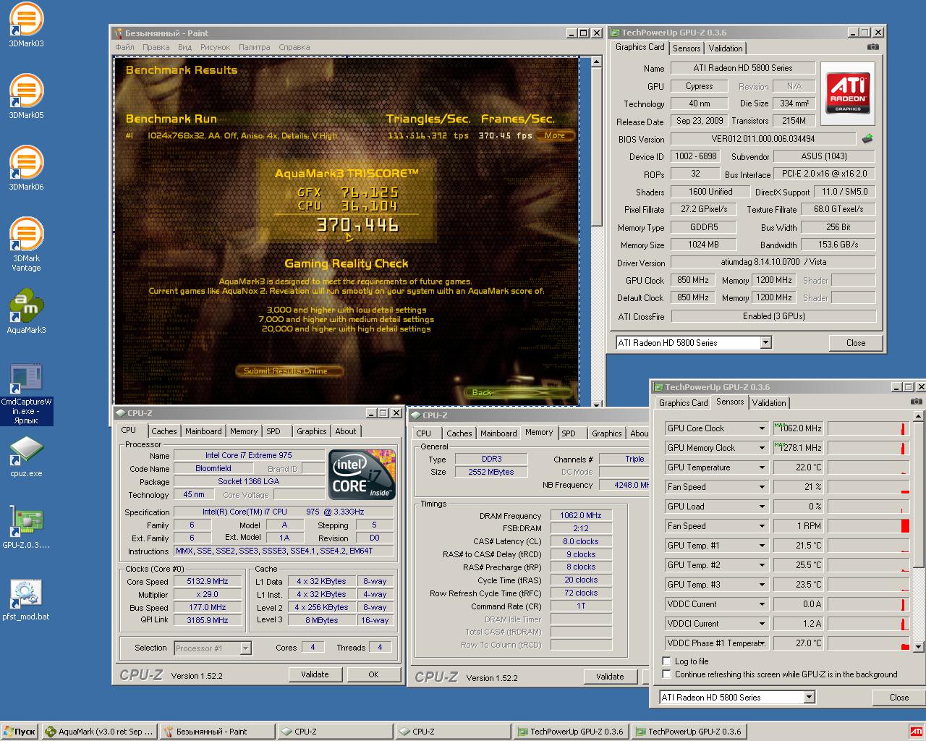Switch to the SPD tab in the CPU-Z Memory window
Image resolution: width=926 pixels, height=741 pixels.
coord(569,433)
